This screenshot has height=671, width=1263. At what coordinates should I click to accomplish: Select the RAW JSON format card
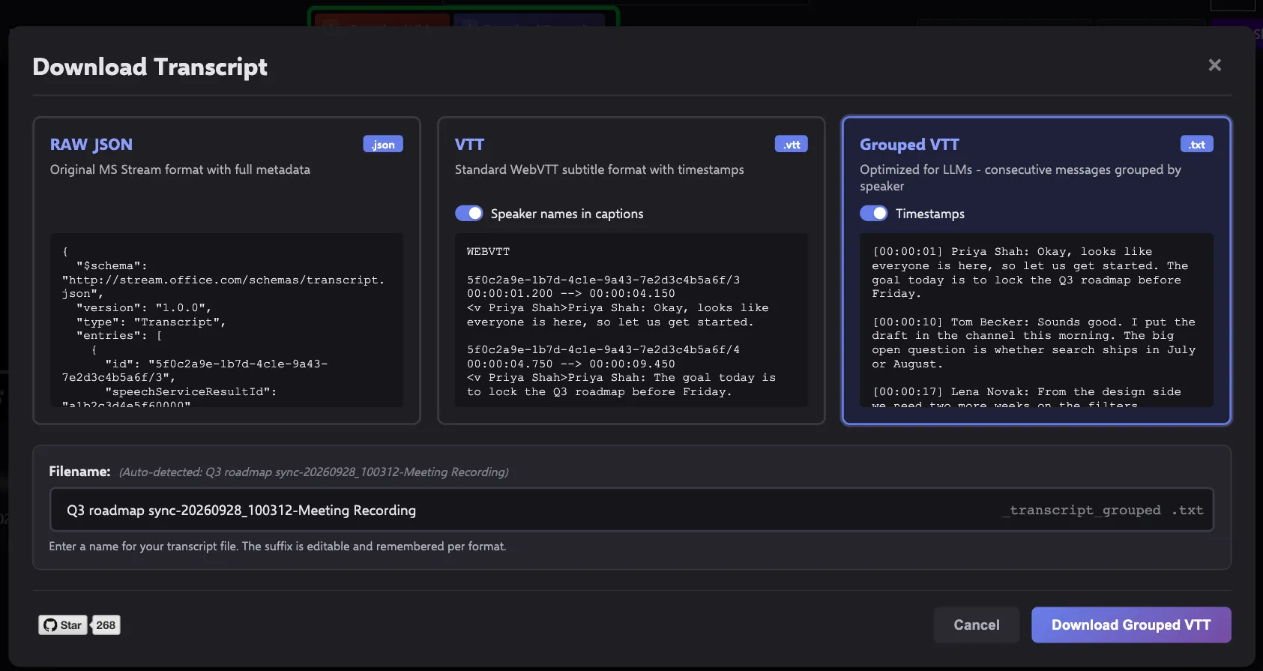pyautogui.click(x=226, y=271)
